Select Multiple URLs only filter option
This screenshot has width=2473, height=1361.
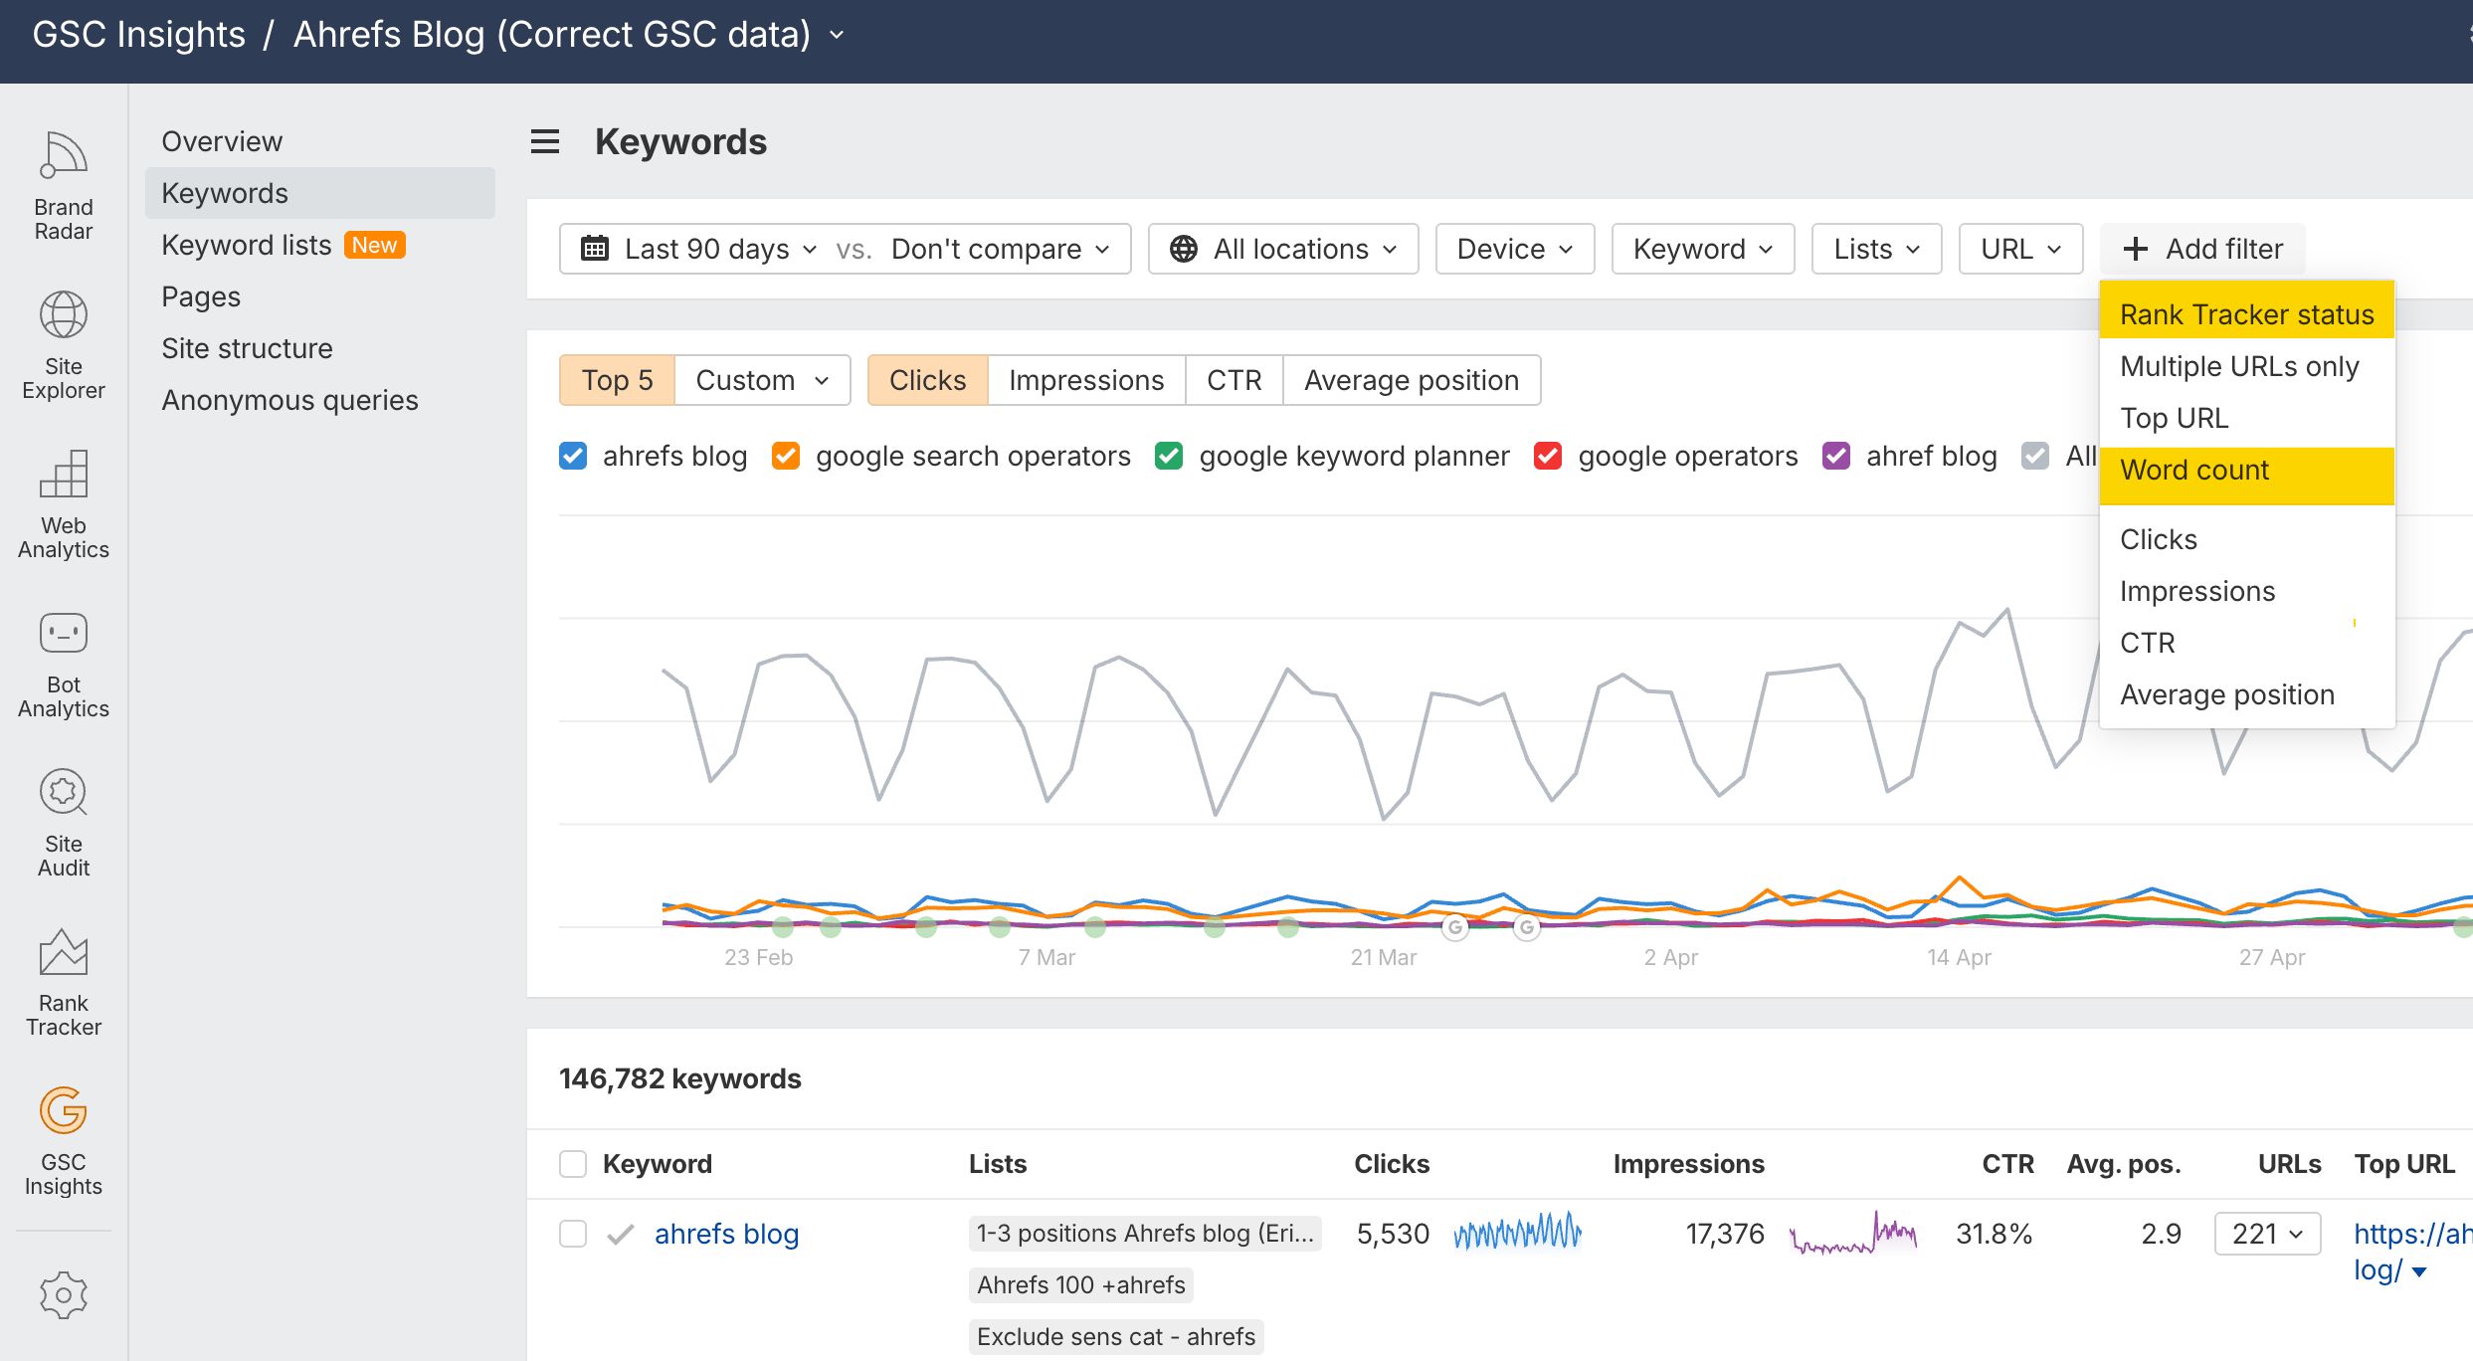2247,366
